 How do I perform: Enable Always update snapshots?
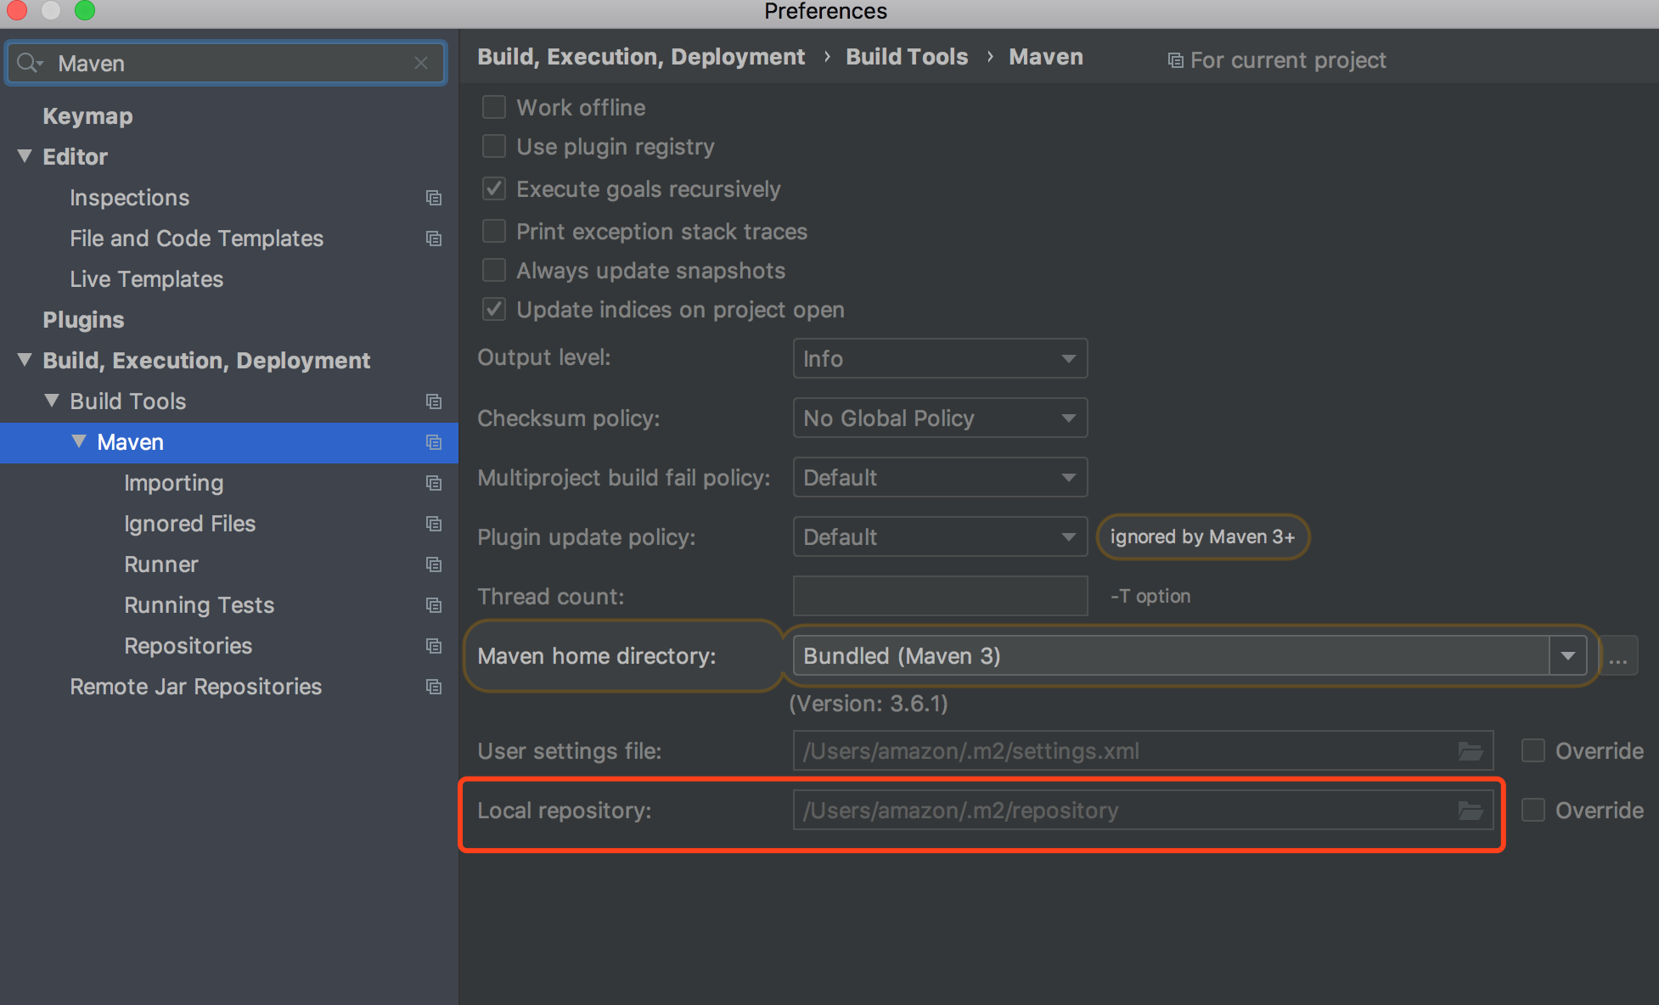click(494, 270)
